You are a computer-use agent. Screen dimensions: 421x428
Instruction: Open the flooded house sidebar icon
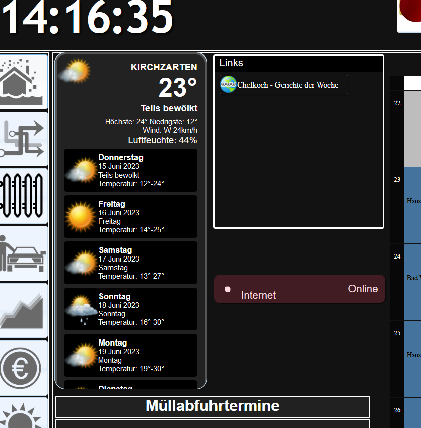23,81
